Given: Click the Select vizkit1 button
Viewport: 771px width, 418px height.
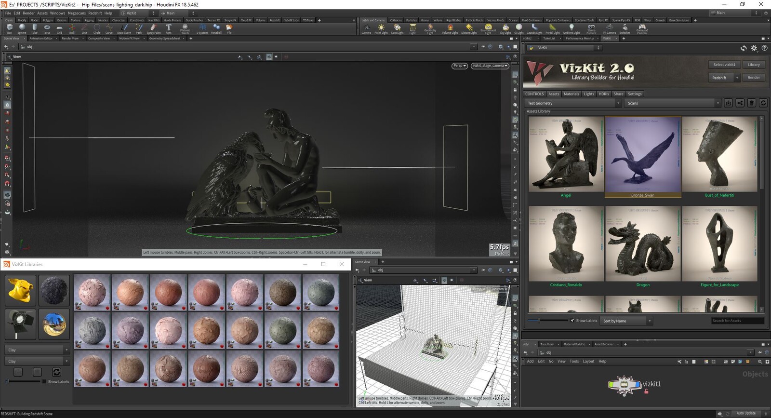Looking at the screenshot, I should point(724,65).
